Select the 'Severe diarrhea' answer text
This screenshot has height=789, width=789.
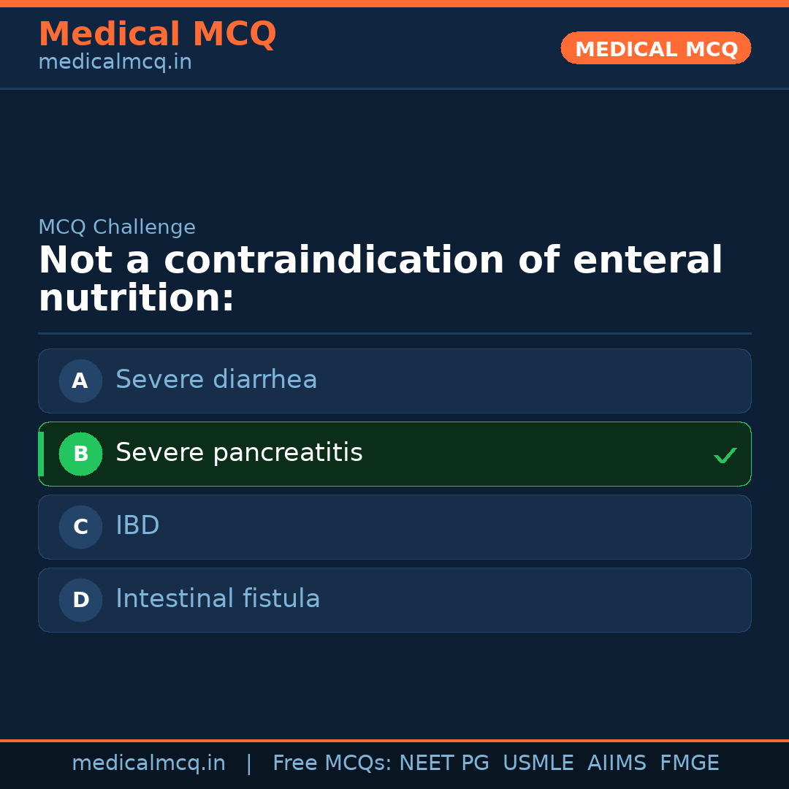[216, 380]
